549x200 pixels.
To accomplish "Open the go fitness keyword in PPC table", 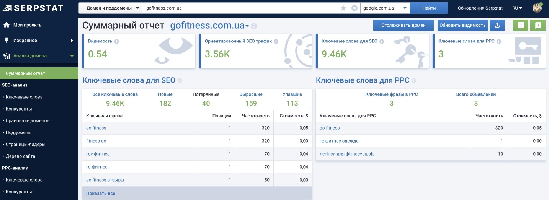I will point(330,128).
